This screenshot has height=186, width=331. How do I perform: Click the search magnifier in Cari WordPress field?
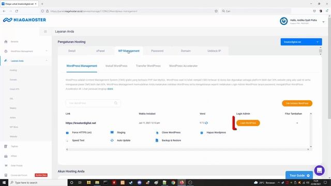116,103
